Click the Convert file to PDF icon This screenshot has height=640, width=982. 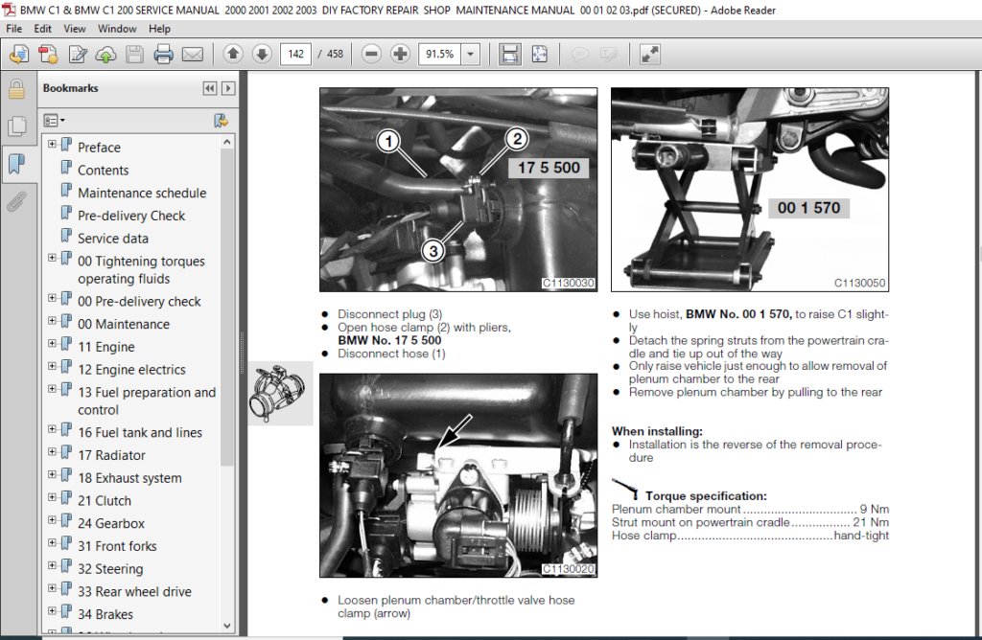point(48,55)
